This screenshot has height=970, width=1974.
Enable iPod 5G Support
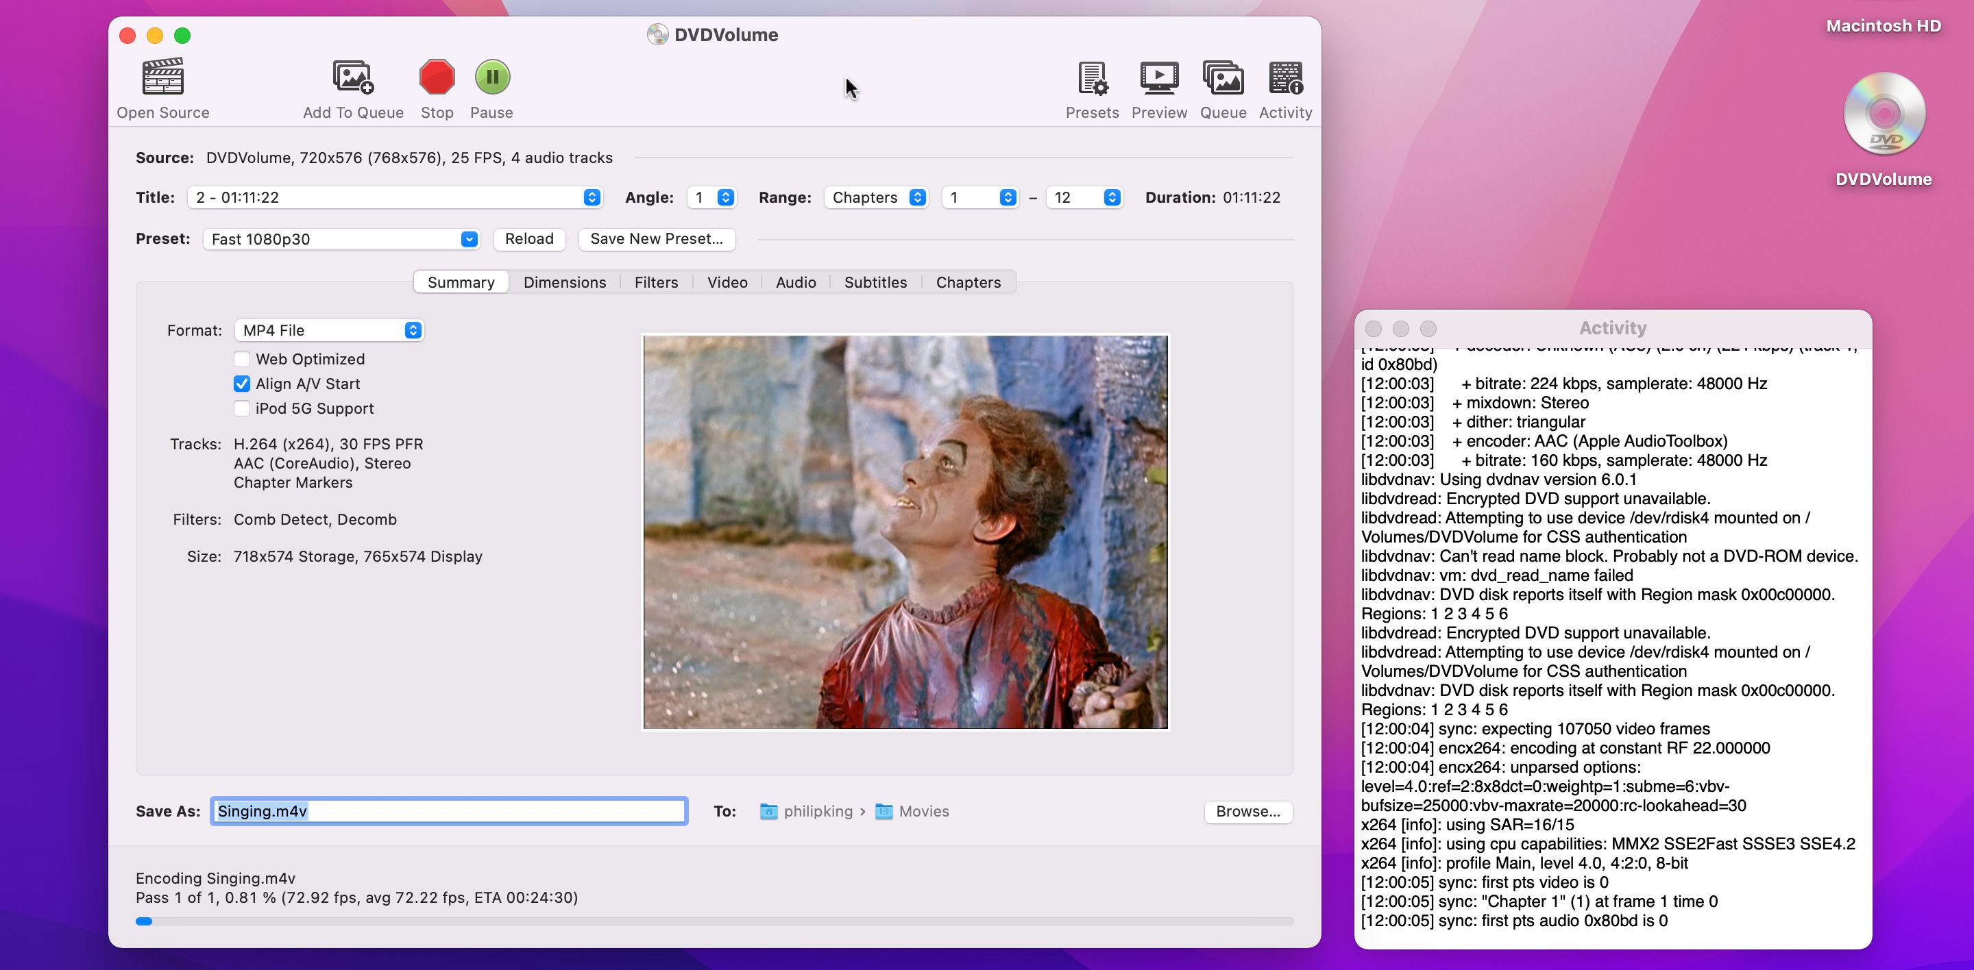(x=242, y=408)
